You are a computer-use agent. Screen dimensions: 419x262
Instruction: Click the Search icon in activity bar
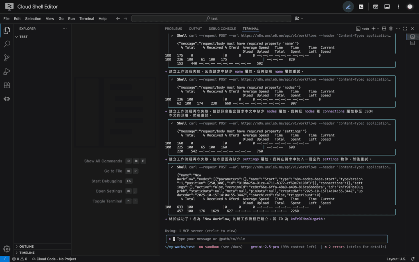tap(7, 44)
